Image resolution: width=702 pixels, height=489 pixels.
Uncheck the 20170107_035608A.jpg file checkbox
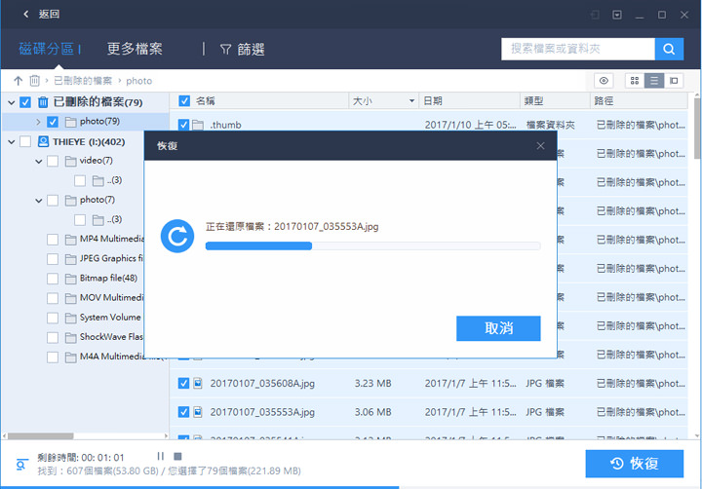(x=183, y=383)
